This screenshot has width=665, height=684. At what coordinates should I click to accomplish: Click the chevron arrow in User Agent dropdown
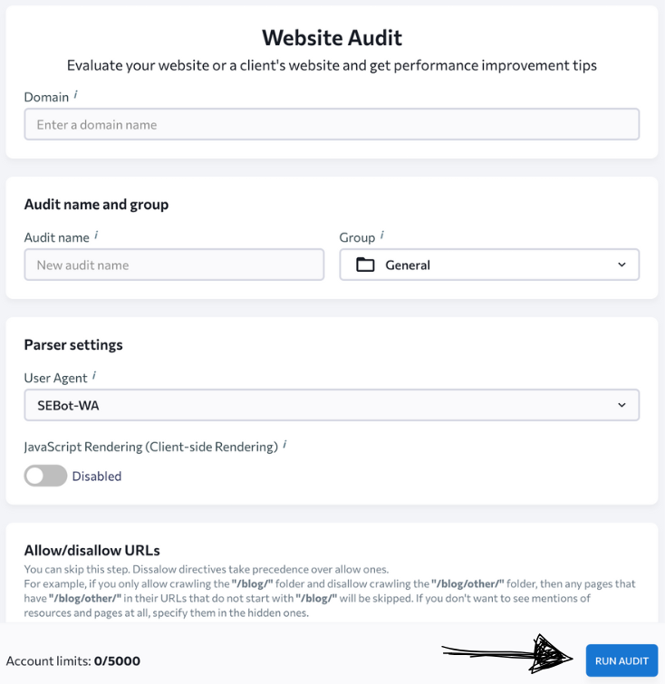pyautogui.click(x=622, y=405)
